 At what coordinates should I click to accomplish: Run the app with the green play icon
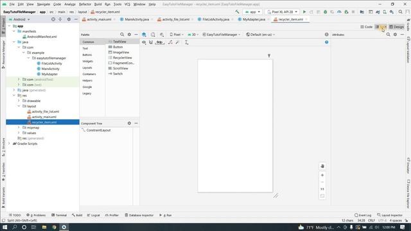(304, 12)
